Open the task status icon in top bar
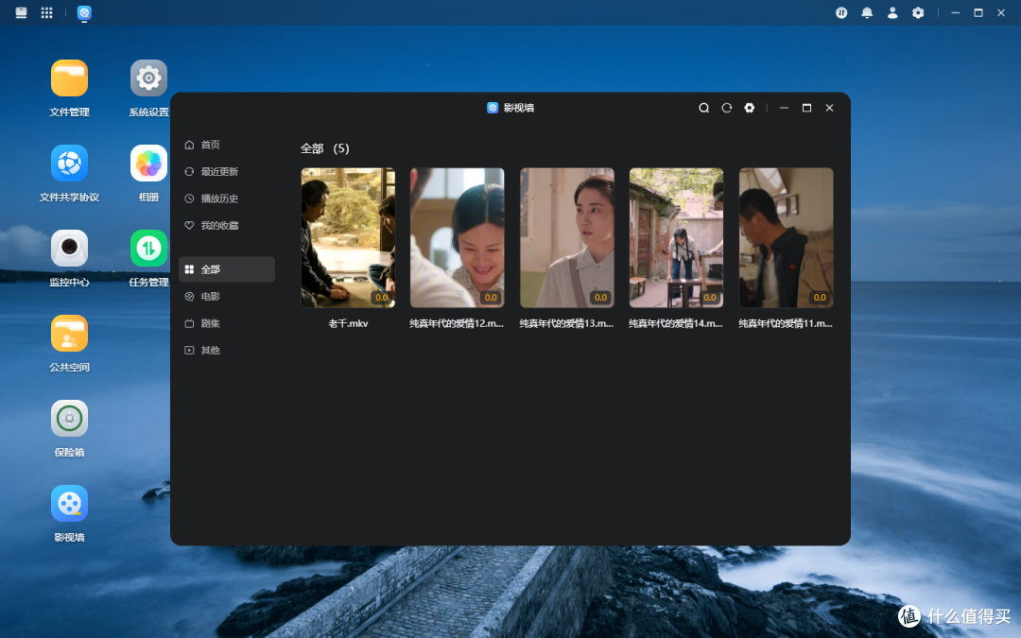This screenshot has height=638, width=1021. [841, 12]
